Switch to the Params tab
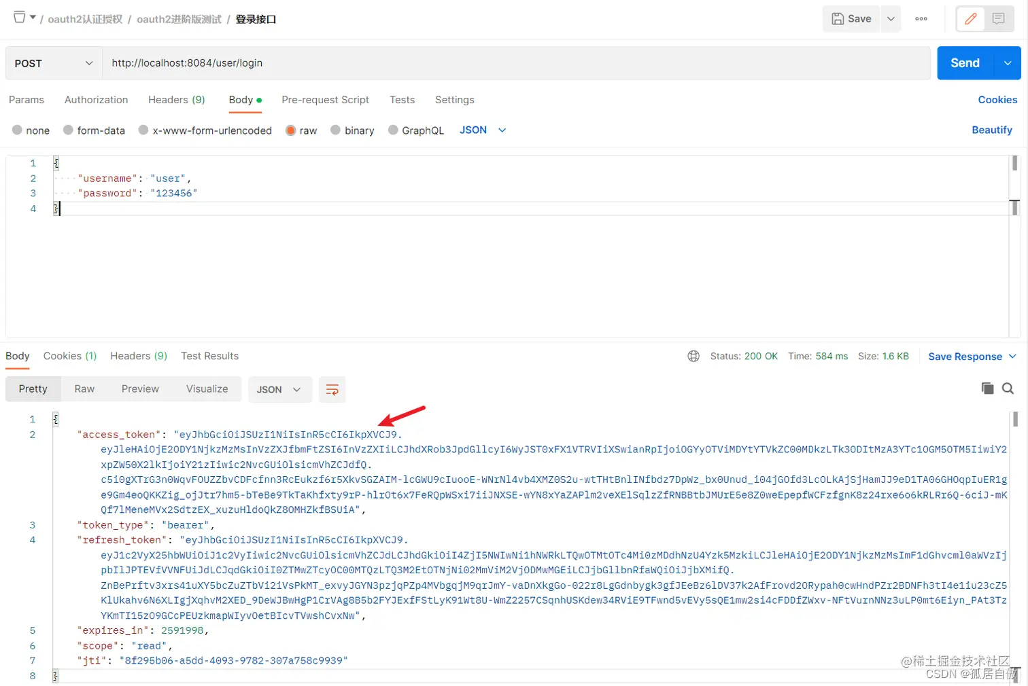This screenshot has height=686, width=1028. click(27, 100)
